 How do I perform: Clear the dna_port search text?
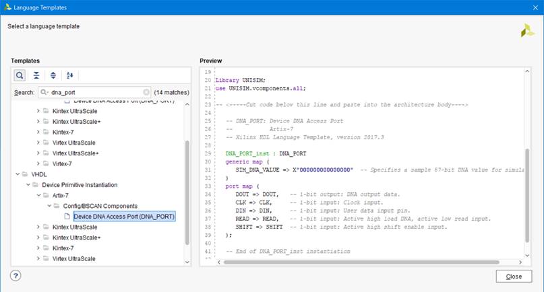coord(146,92)
